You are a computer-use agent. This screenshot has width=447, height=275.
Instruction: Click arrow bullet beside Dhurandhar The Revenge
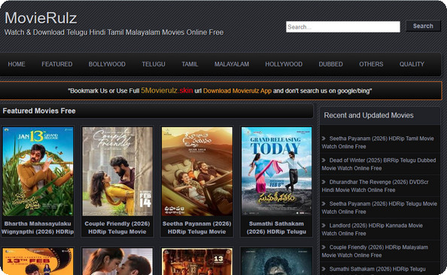click(x=324, y=182)
